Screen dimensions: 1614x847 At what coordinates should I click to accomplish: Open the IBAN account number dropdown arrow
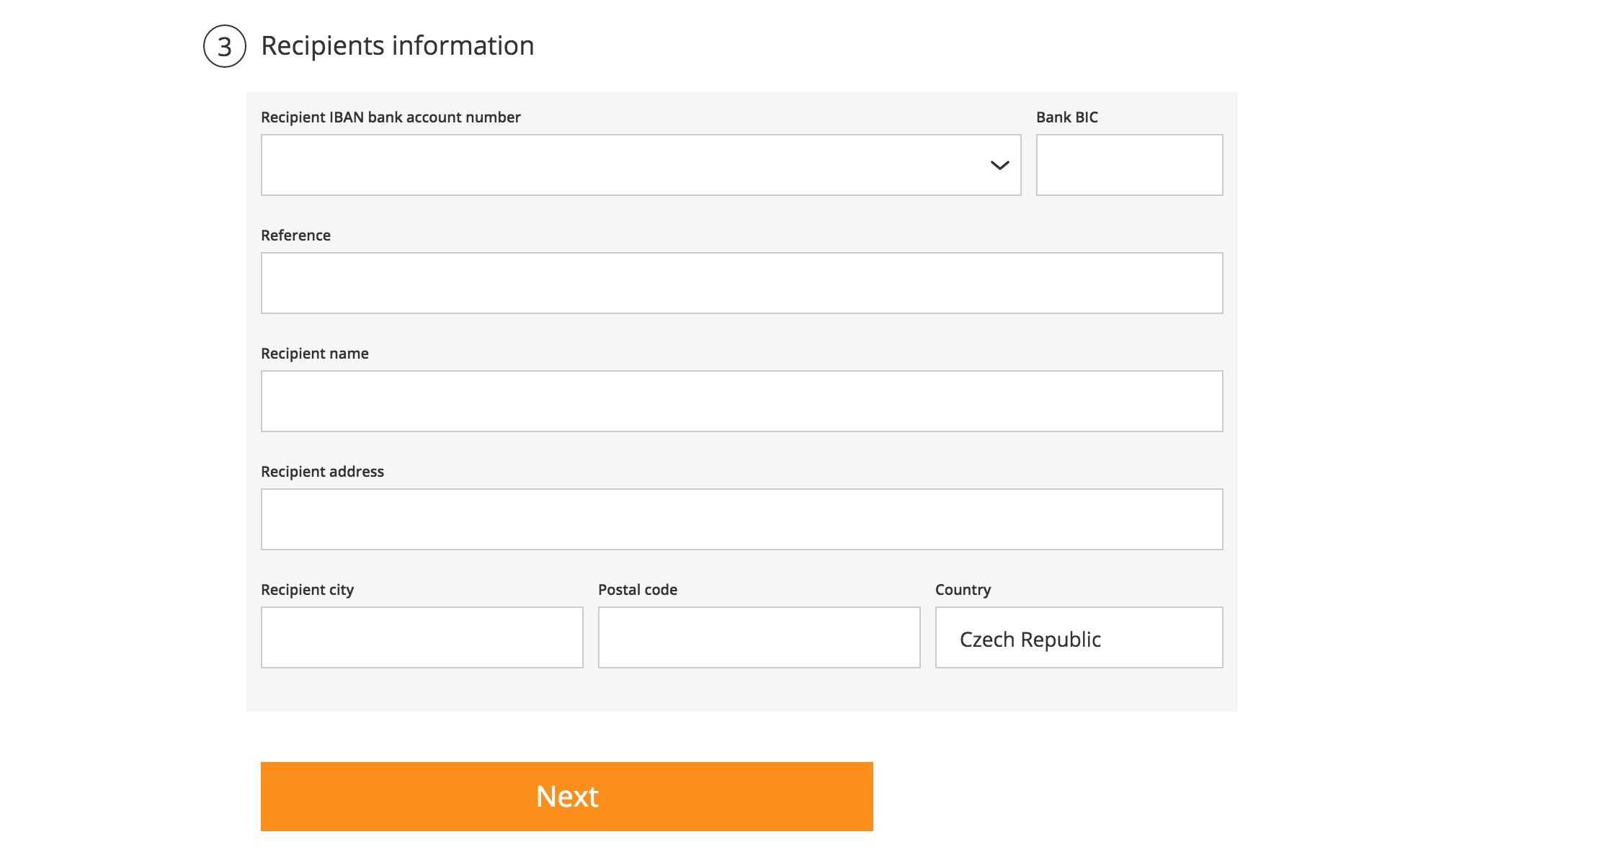pyautogui.click(x=999, y=165)
